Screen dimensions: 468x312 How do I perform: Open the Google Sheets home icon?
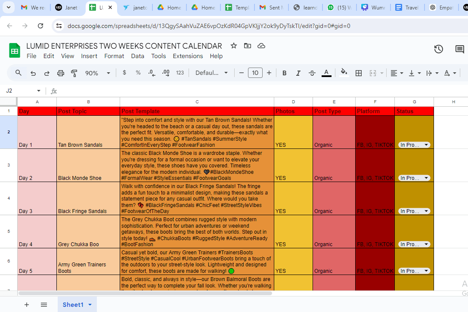(14, 50)
